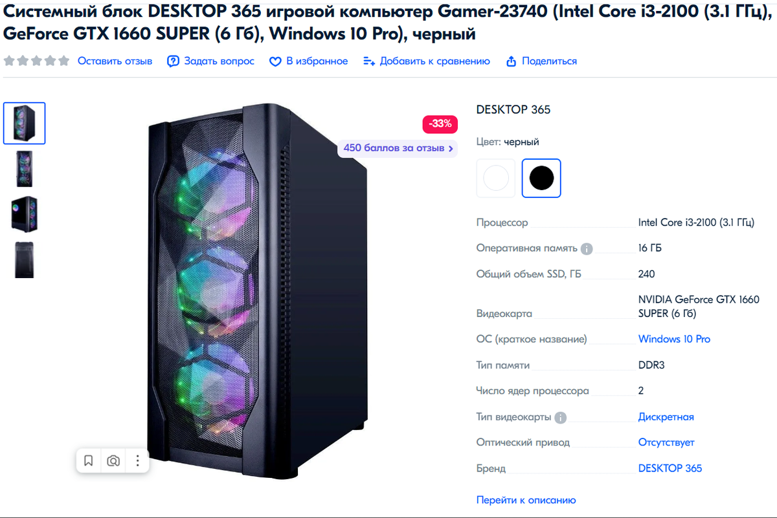
Task: Click info icon next to Тип видеокарты
Action: [x=561, y=418]
